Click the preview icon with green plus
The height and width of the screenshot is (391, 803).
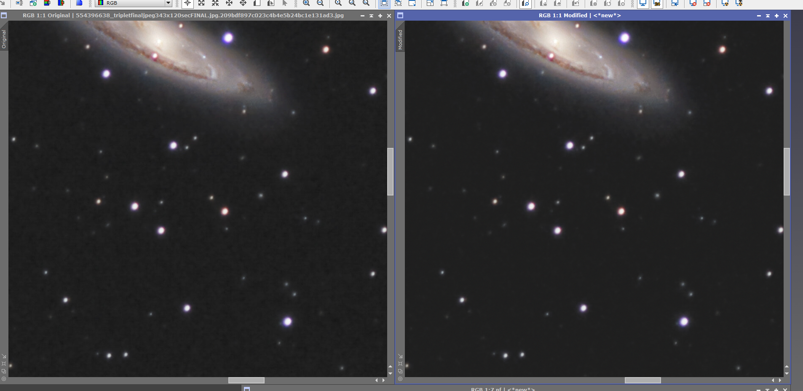(x=466, y=3)
